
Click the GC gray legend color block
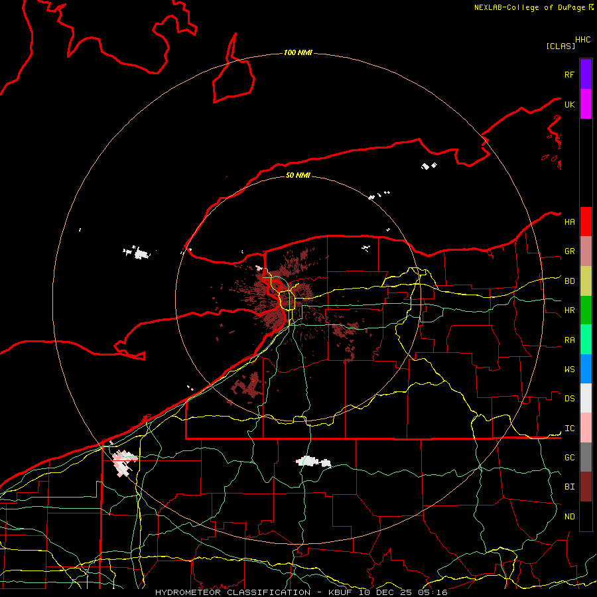click(586, 457)
